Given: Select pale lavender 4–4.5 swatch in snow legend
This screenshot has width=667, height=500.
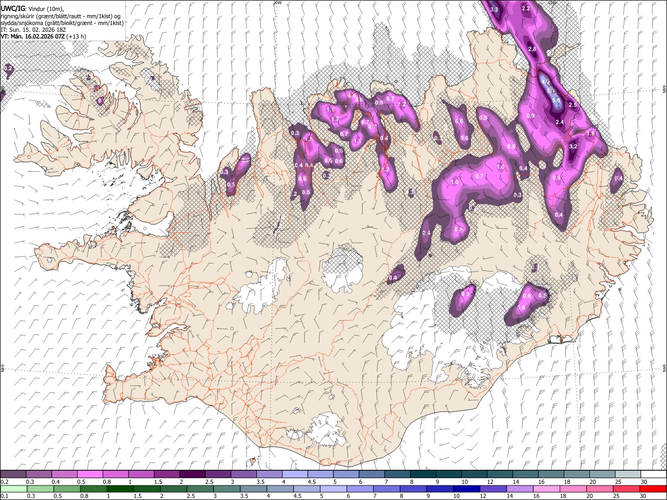Looking at the screenshot, I should point(294,474).
